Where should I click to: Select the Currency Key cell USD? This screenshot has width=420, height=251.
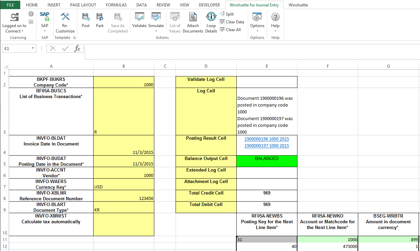tap(124, 184)
